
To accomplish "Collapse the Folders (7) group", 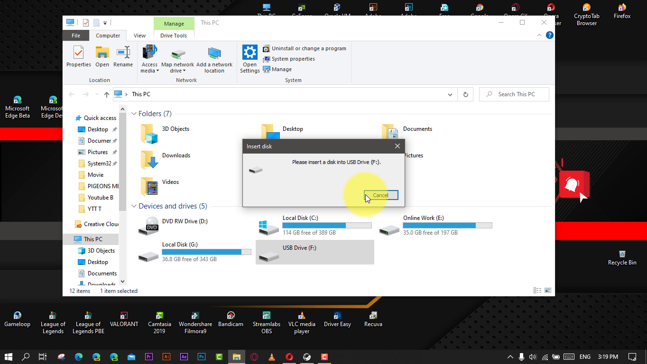I will (x=134, y=114).
